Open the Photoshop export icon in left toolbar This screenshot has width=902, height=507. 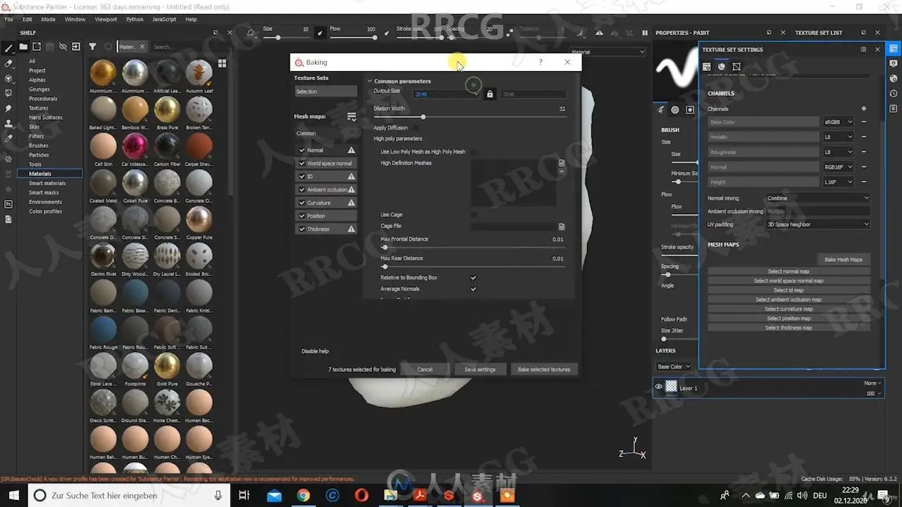pos(8,204)
